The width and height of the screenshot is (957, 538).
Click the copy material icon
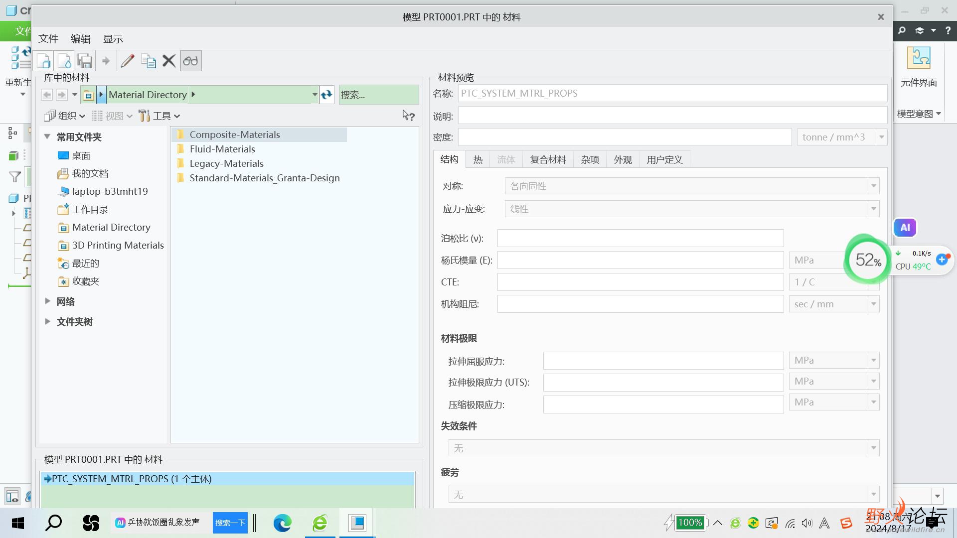click(148, 60)
